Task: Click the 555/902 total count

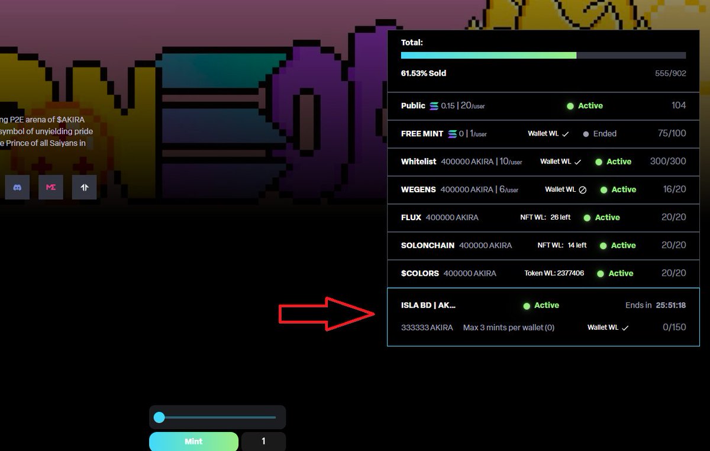Action: (x=670, y=73)
